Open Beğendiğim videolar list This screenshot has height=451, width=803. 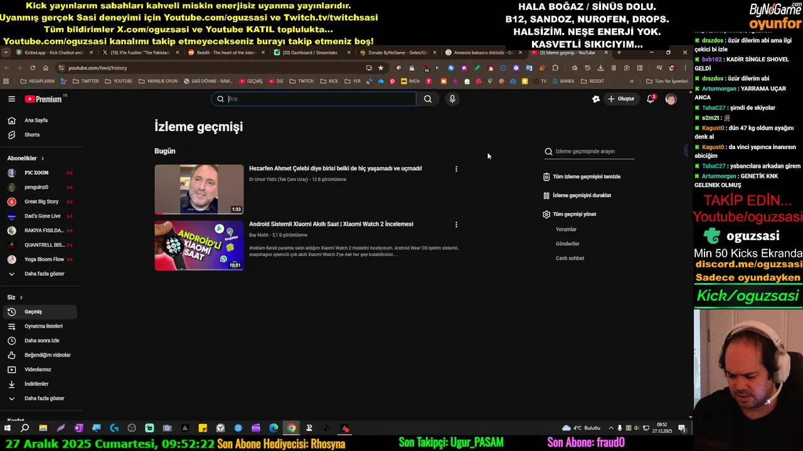tap(47, 355)
